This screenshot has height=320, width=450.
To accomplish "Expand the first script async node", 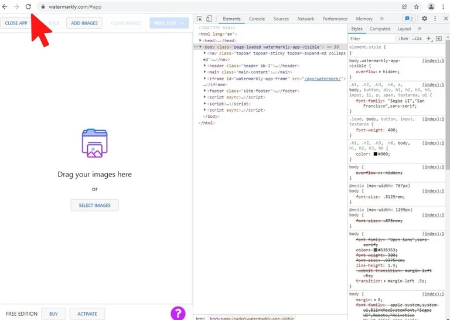I will (x=205, y=97).
